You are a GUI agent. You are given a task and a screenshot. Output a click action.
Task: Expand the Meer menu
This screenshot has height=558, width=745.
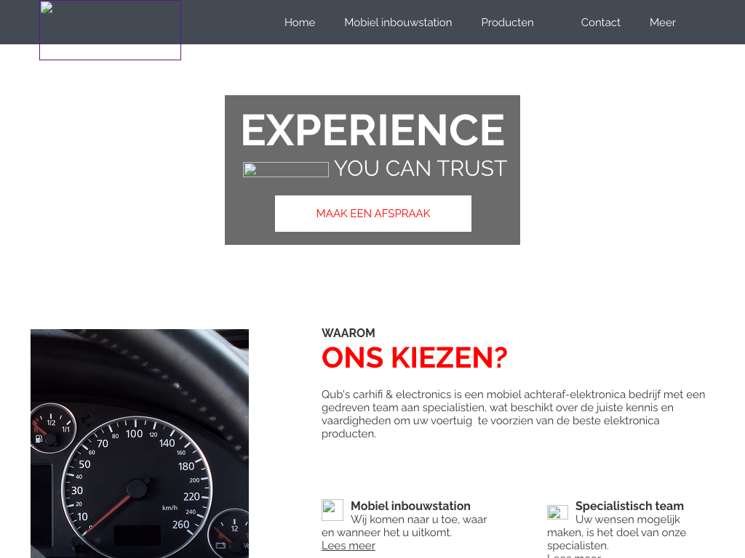(x=662, y=23)
